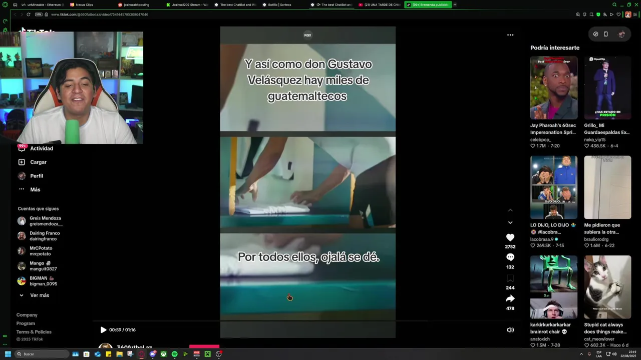Click the neko_vip15 username
641x360 pixels.
click(x=594, y=139)
